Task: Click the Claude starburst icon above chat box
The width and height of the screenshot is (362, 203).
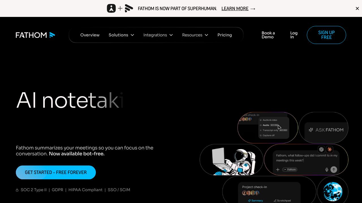Action: tap(329, 149)
